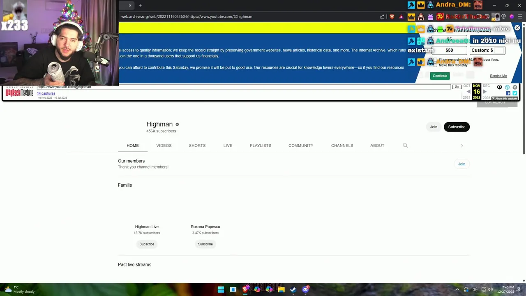The image size is (526, 296).
Task: Click the share page icon in address bar
Action: (382, 16)
